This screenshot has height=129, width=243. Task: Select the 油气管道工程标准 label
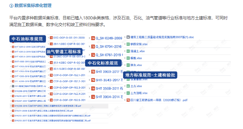tap(64, 52)
